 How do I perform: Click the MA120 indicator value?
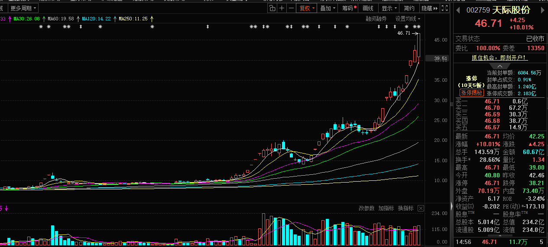click(96, 19)
